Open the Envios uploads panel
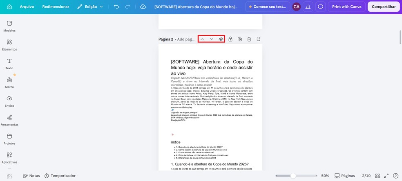The height and width of the screenshot is (181, 402). (x=9, y=102)
